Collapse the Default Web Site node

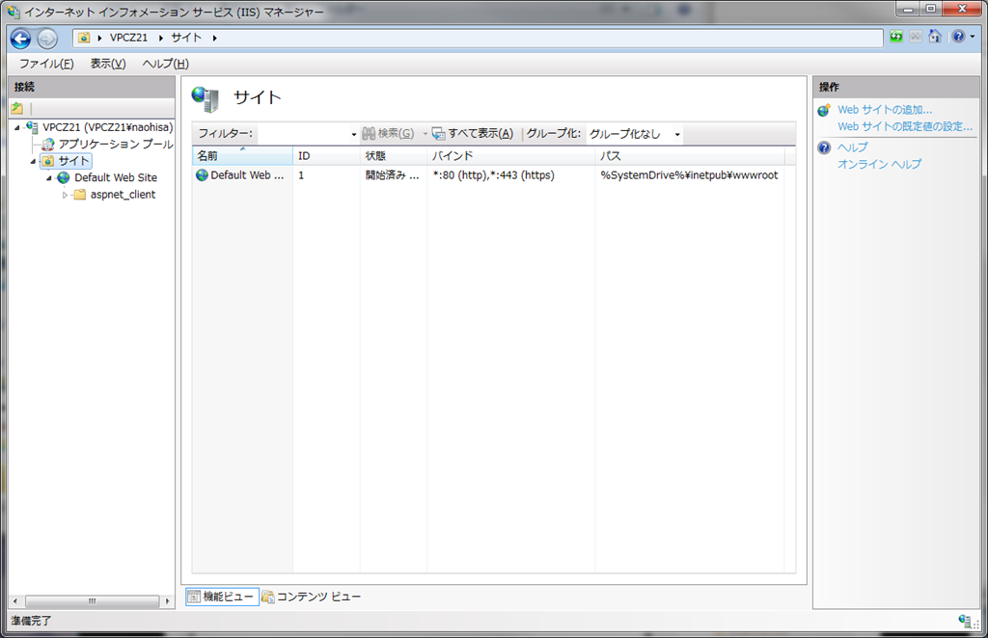click(x=48, y=178)
